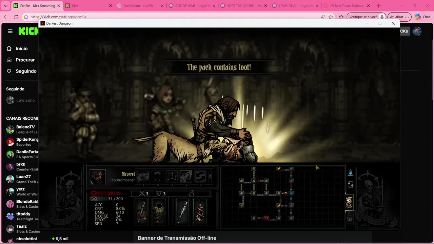The height and width of the screenshot is (244, 434).
Task: Click the 31 / 200 stress bar
Action: [107, 199]
